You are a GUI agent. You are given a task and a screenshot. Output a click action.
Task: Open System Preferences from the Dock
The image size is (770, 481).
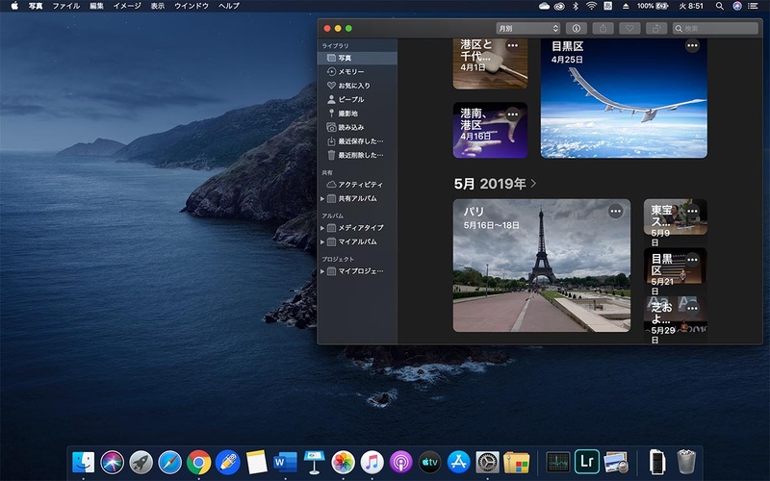488,462
